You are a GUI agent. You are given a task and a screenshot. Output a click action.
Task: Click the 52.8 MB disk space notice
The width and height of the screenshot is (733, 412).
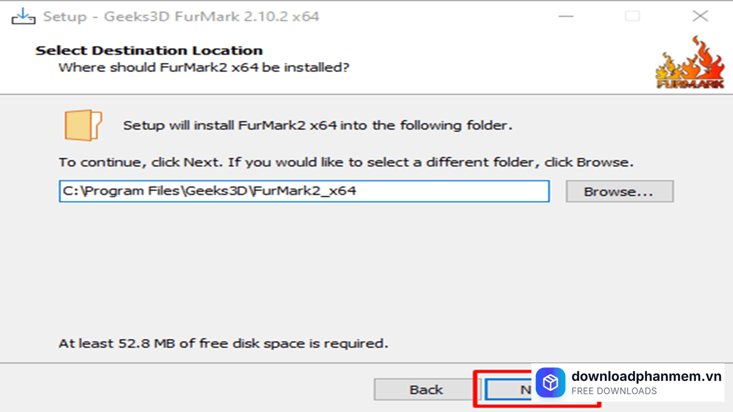point(223,344)
